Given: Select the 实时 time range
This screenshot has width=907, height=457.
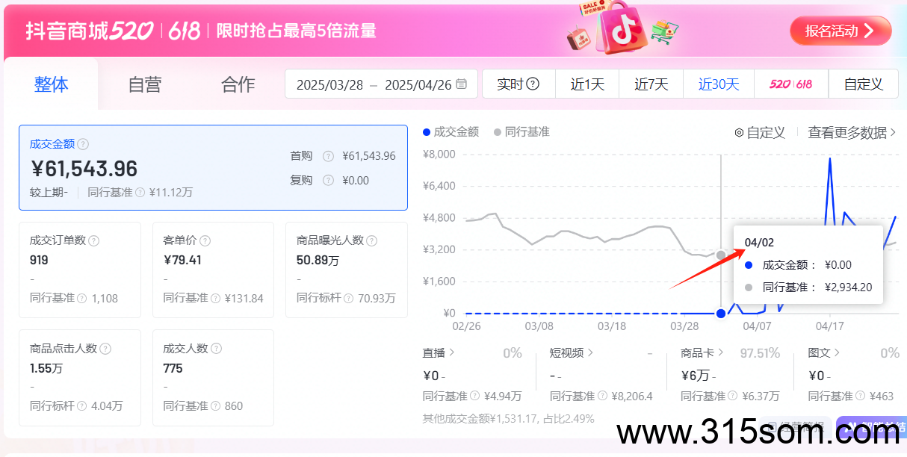Looking at the screenshot, I should 518,84.
